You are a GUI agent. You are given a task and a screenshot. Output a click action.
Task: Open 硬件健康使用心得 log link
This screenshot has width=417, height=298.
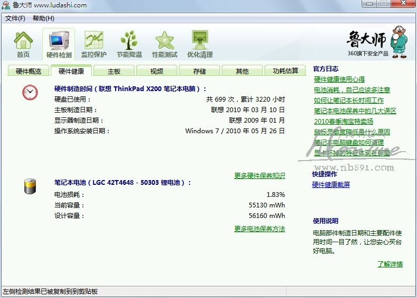coord(339,80)
